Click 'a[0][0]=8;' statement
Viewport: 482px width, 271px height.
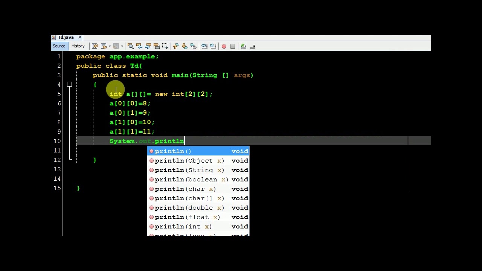(x=130, y=104)
